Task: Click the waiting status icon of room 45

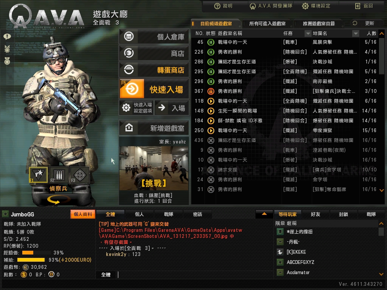Action: pos(211,42)
